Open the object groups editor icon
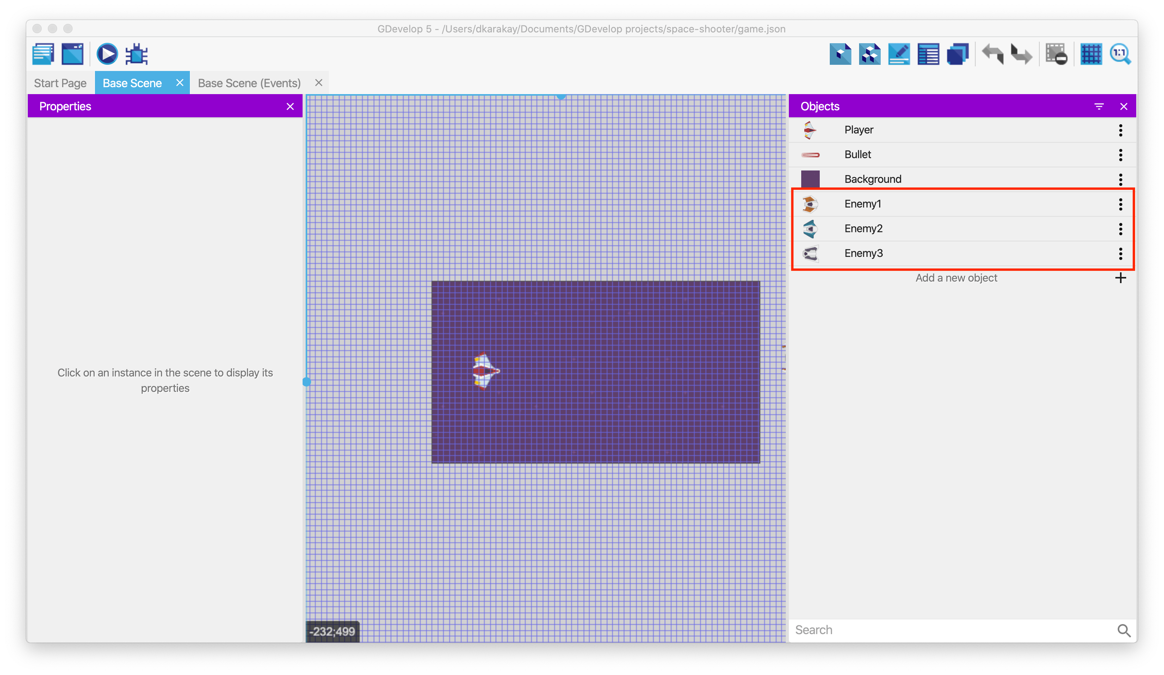Screen dimensions: 1164x675 point(869,54)
